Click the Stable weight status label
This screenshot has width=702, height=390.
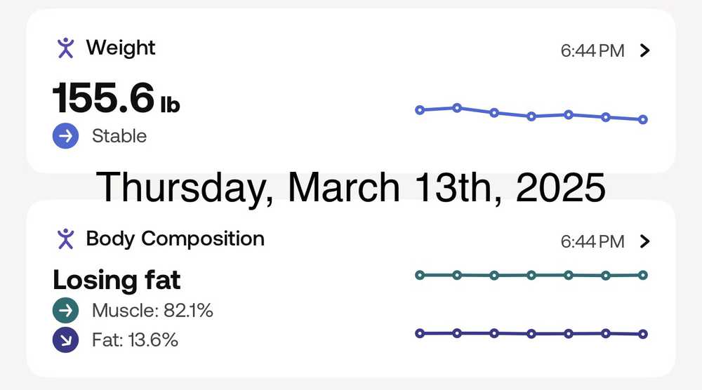click(119, 136)
